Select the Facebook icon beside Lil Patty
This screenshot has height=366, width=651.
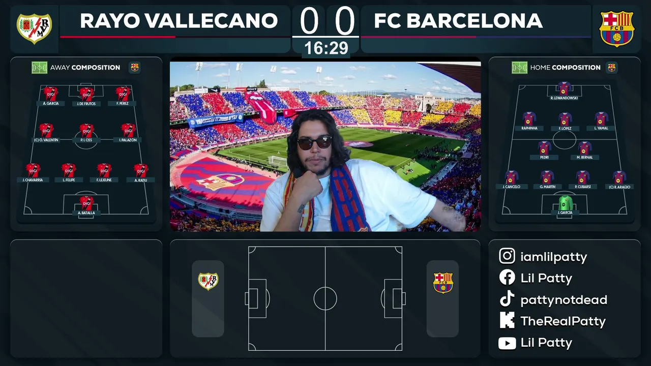(507, 278)
